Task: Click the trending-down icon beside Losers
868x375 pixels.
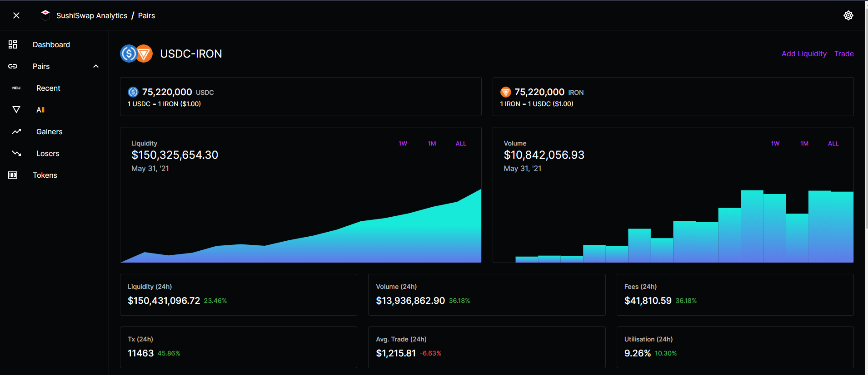Action: click(16, 153)
